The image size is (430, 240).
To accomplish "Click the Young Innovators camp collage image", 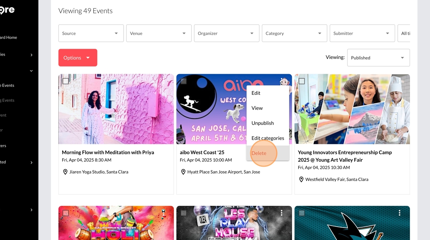I will pos(352,109).
